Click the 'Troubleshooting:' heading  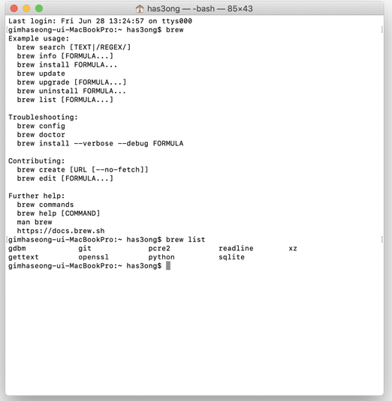pos(43,117)
